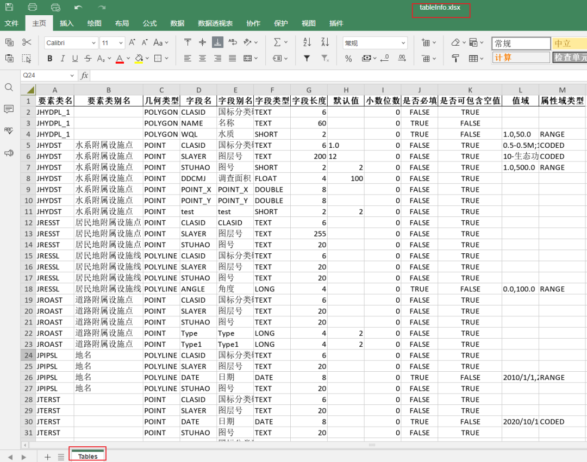Viewport: 587px width, 462px height.
Task: Go to next sheet arrow
Action: coord(24,457)
